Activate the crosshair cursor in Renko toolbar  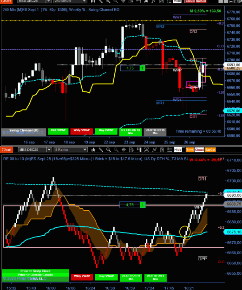click(124, 149)
